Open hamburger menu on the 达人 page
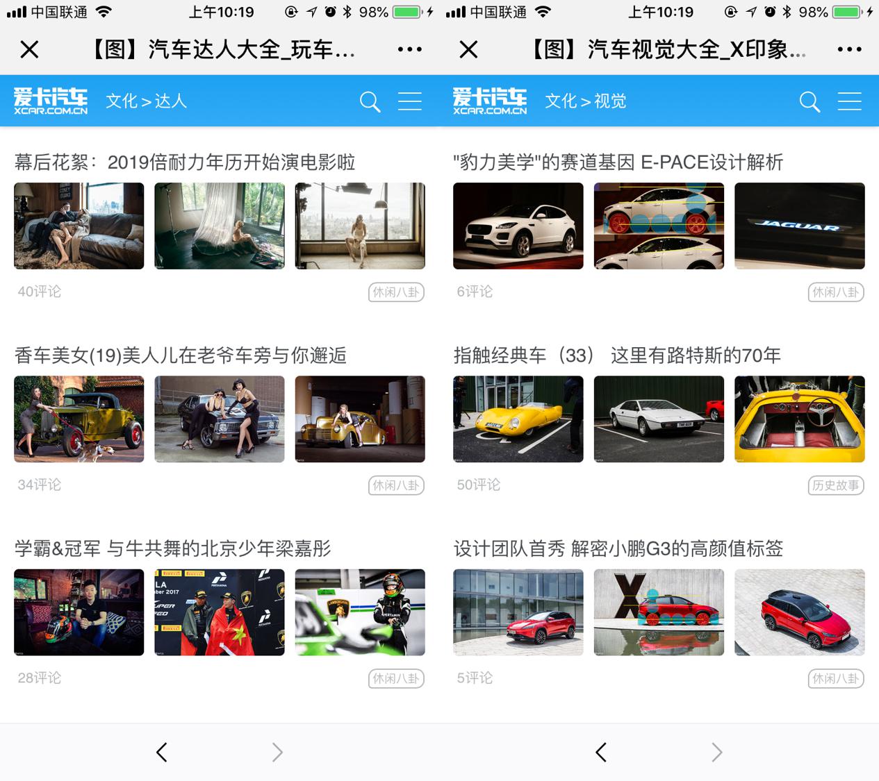This screenshot has width=879, height=781. point(409,101)
